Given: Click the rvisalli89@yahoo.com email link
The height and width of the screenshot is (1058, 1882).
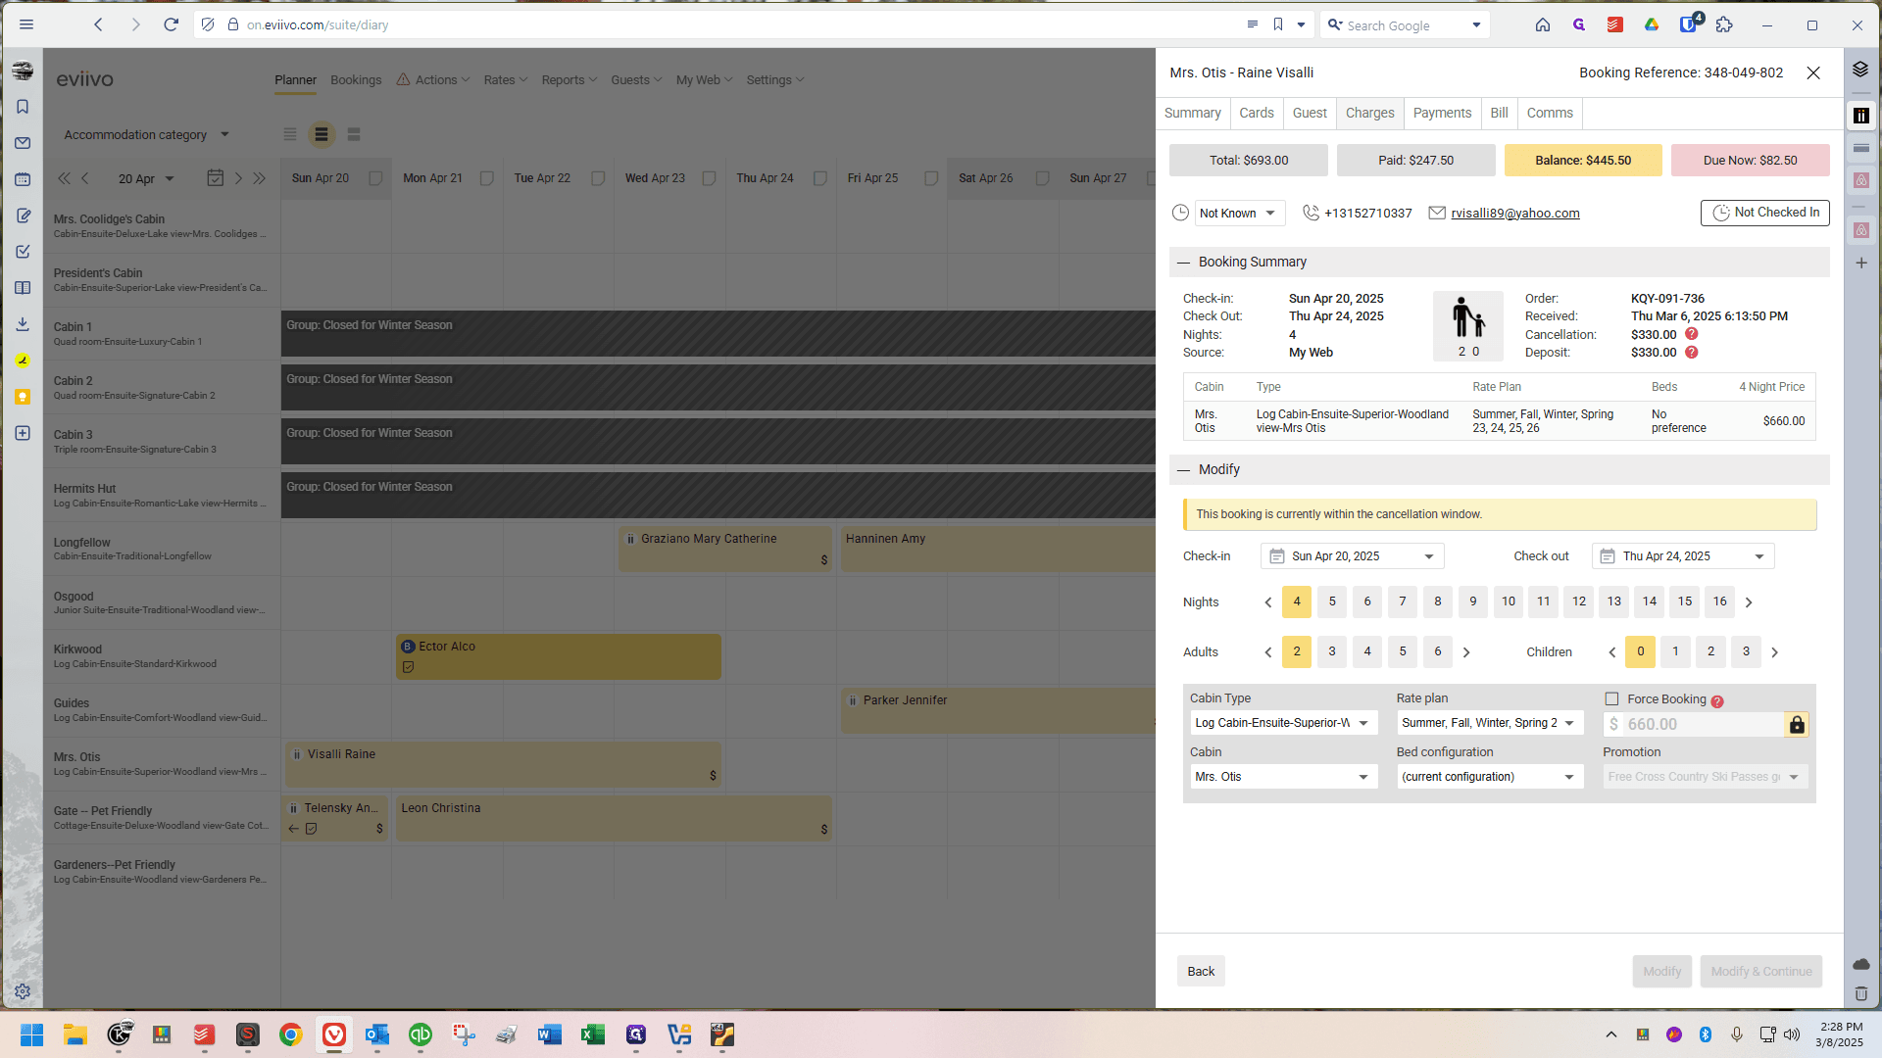Looking at the screenshot, I should [x=1514, y=213].
